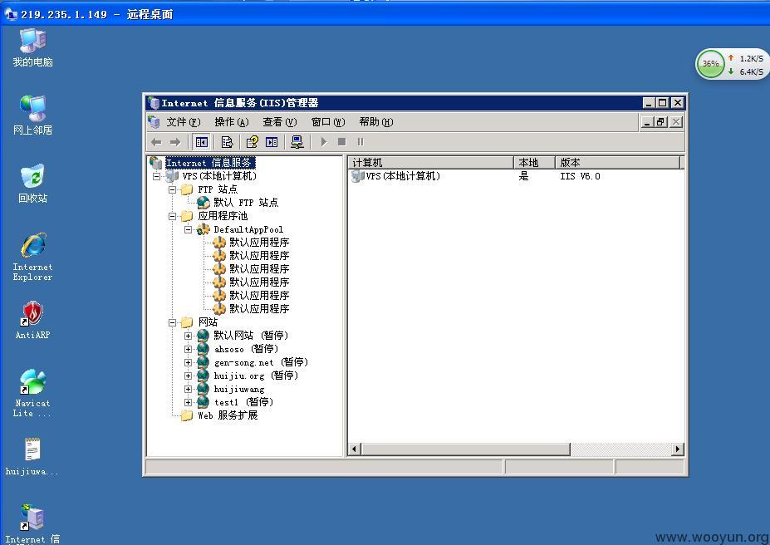Screen dimensions: 770x545
Task: Open 回收站 desktop icon
Action: (32, 184)
